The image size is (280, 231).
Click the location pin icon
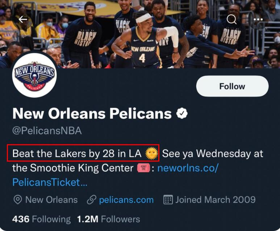[x=17, y=200]
